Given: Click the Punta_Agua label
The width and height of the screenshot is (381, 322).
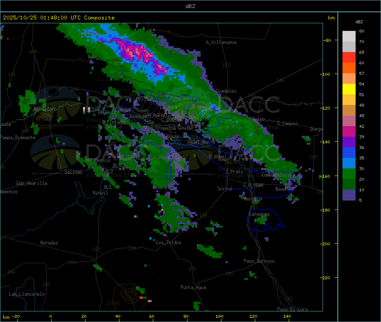Looking at the screenshot, I should click(193, 287).
